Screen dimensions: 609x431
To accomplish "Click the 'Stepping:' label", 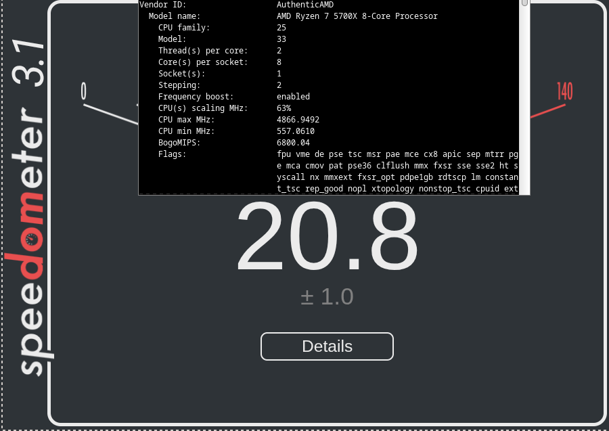I will coord(179,85).
